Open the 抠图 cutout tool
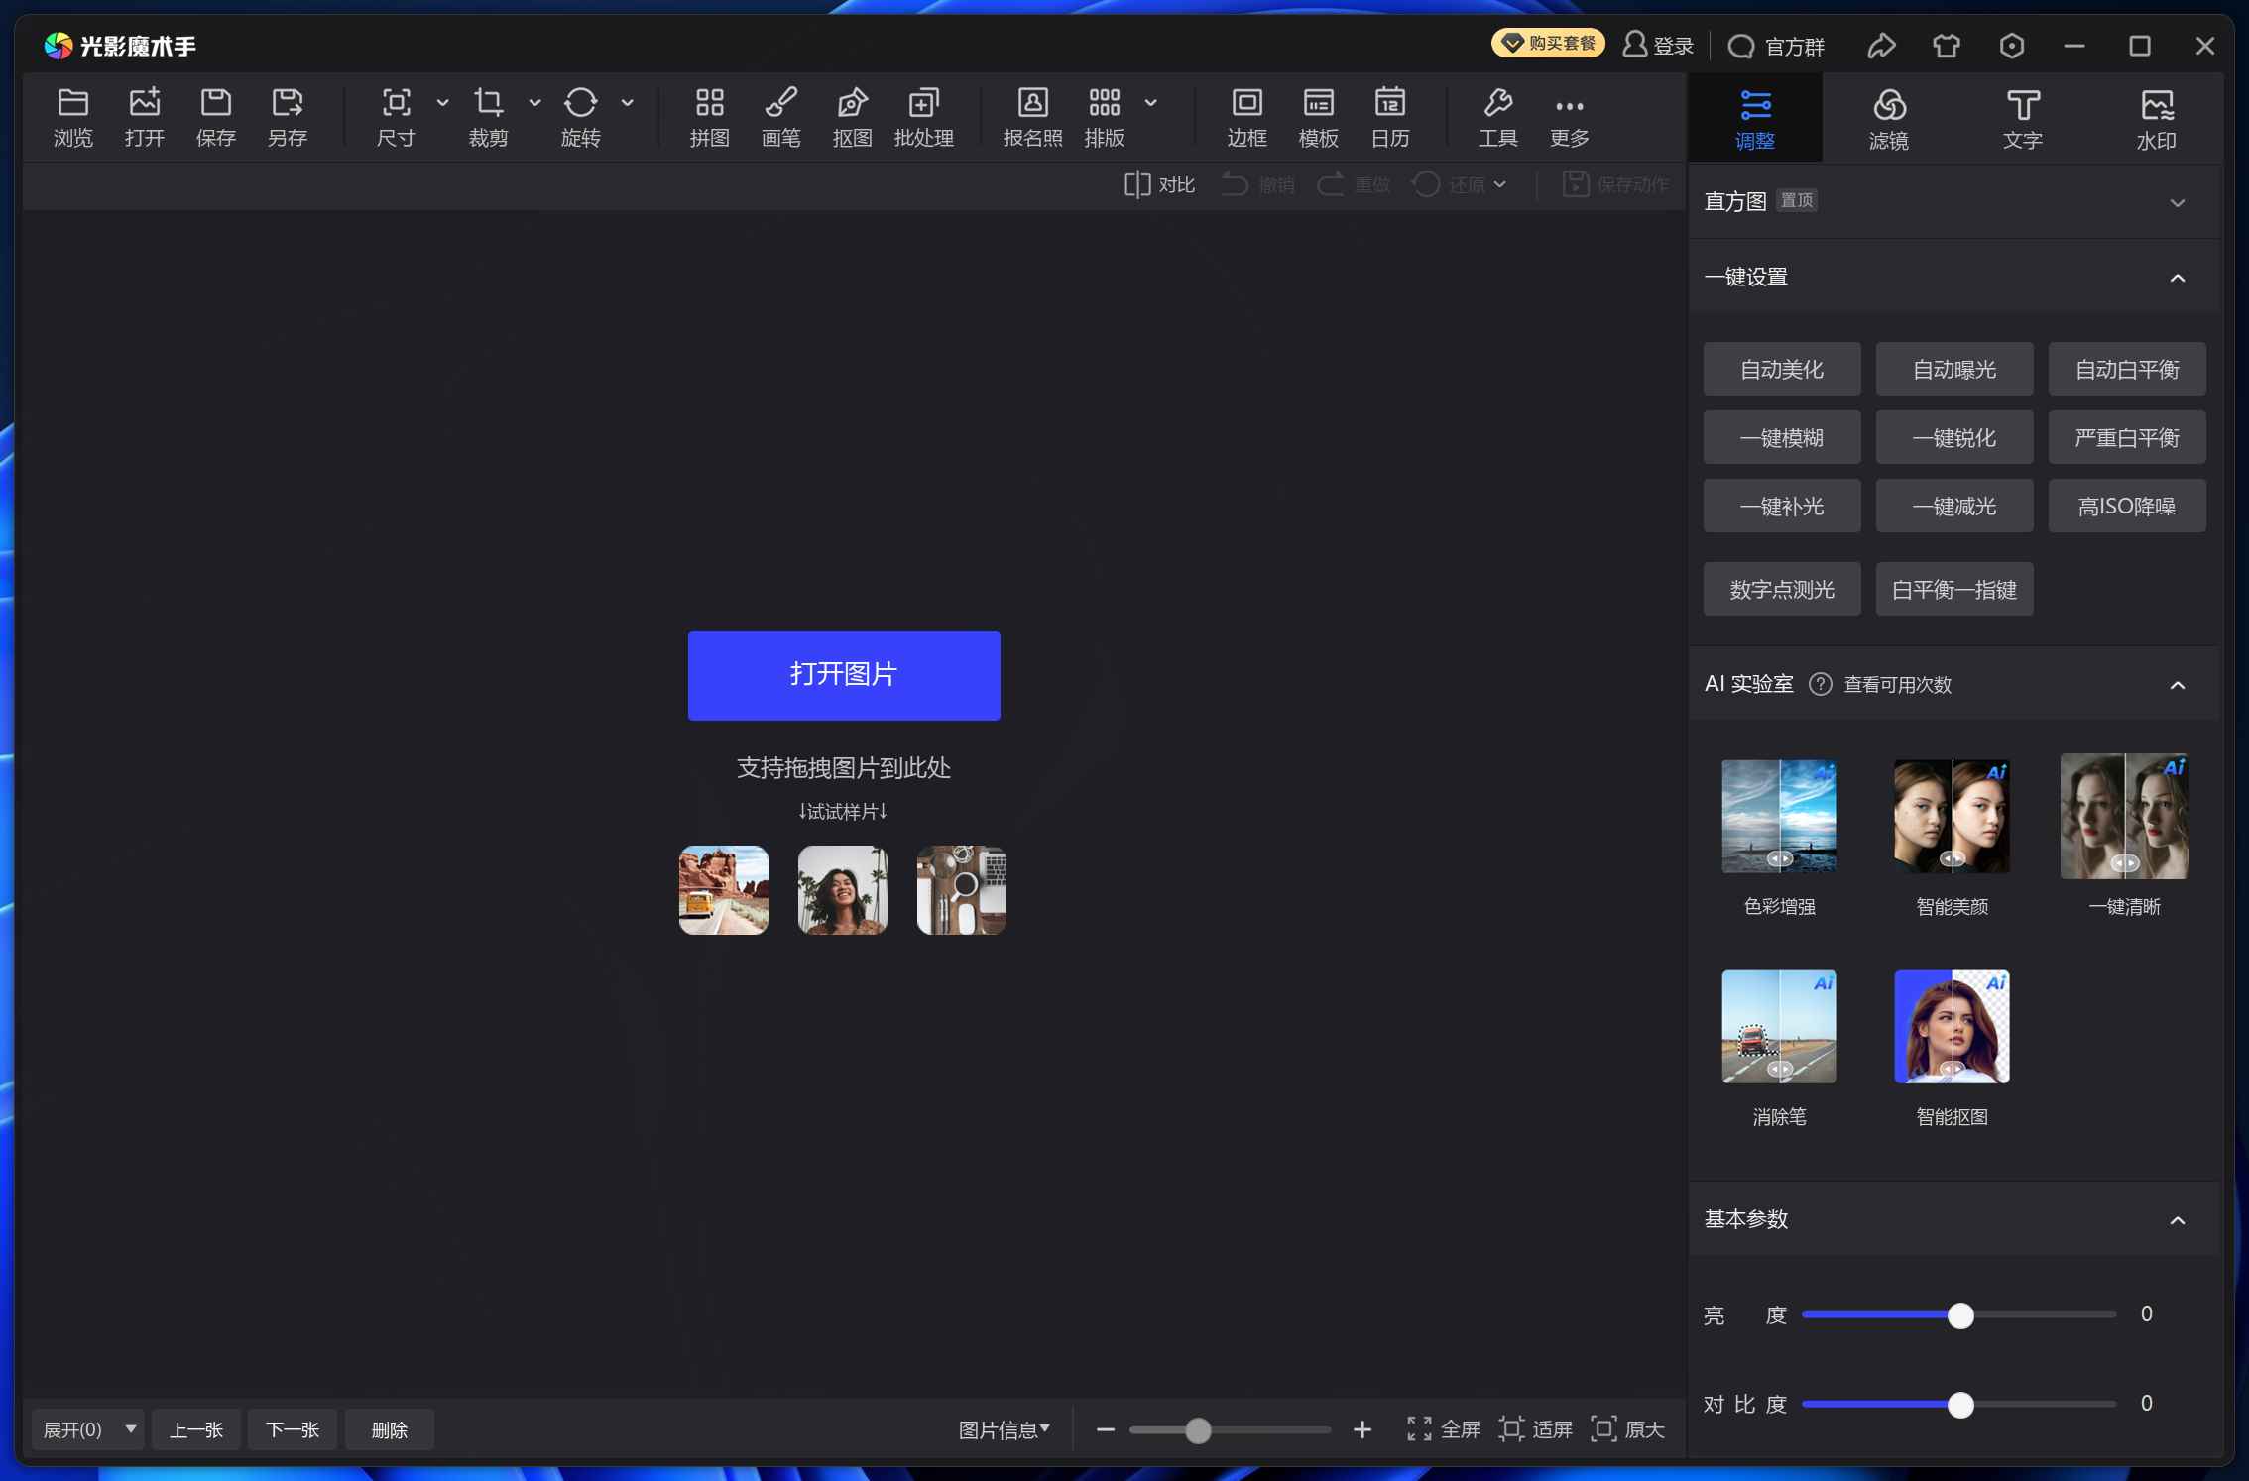The image size is (2249, 1481). tap(852, 116)
